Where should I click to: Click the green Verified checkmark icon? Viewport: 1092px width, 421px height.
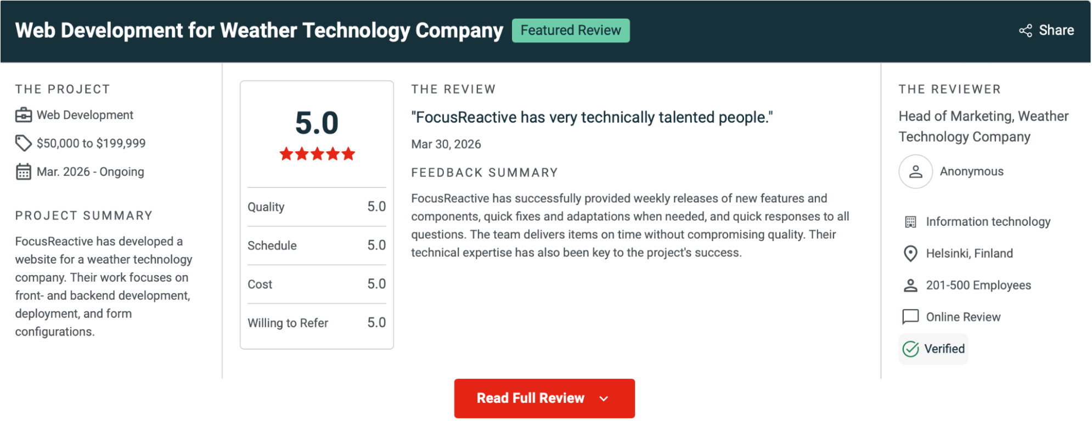click(x=910, y=349)
